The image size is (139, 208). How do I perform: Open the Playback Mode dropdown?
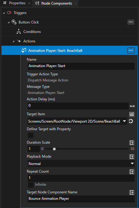click(x=81, y=163)
